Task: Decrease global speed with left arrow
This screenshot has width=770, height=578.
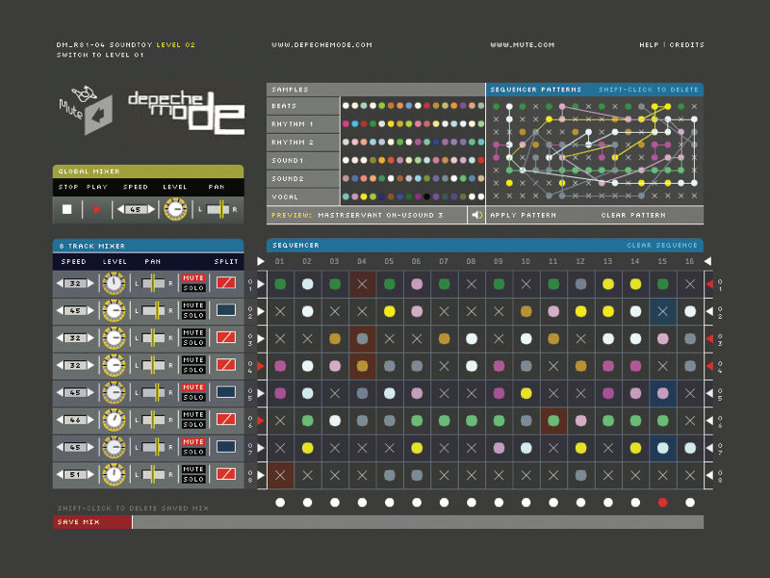Action: [121, 209]
